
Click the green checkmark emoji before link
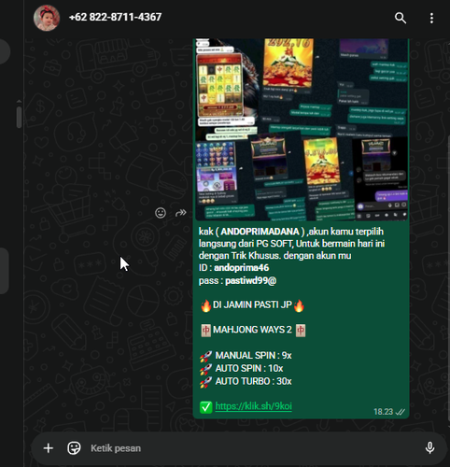(x=205, y=407)
